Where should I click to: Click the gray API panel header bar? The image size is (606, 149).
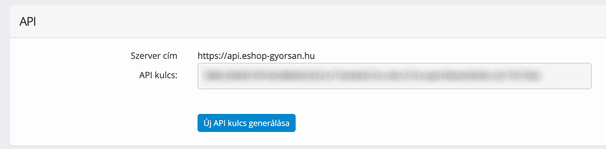click(x=308, y=21)
